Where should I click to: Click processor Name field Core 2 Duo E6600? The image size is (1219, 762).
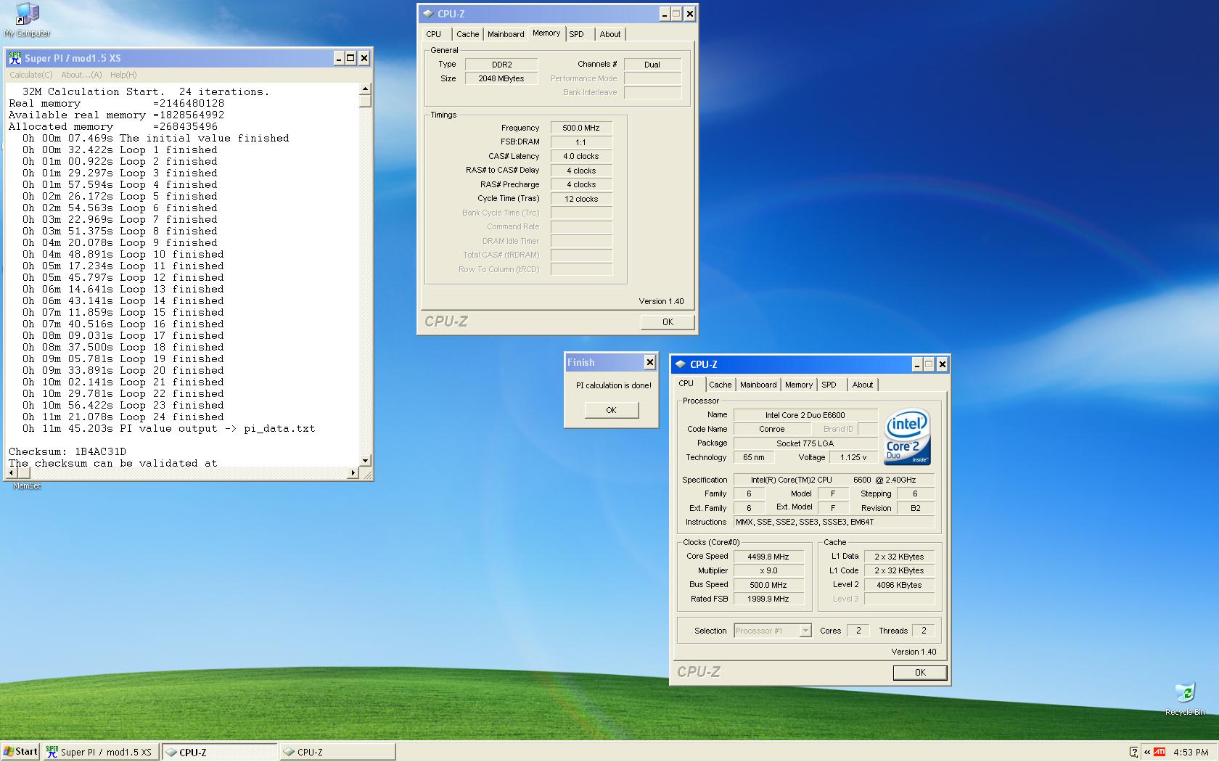[805, 415]
